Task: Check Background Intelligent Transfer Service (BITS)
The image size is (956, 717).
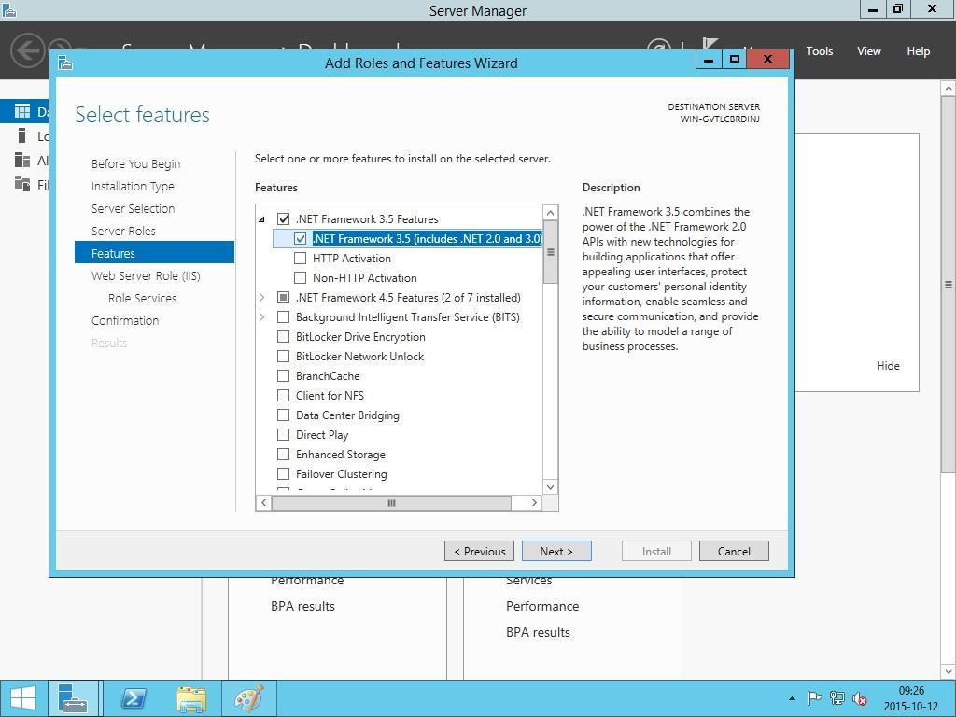Action: 283,317
